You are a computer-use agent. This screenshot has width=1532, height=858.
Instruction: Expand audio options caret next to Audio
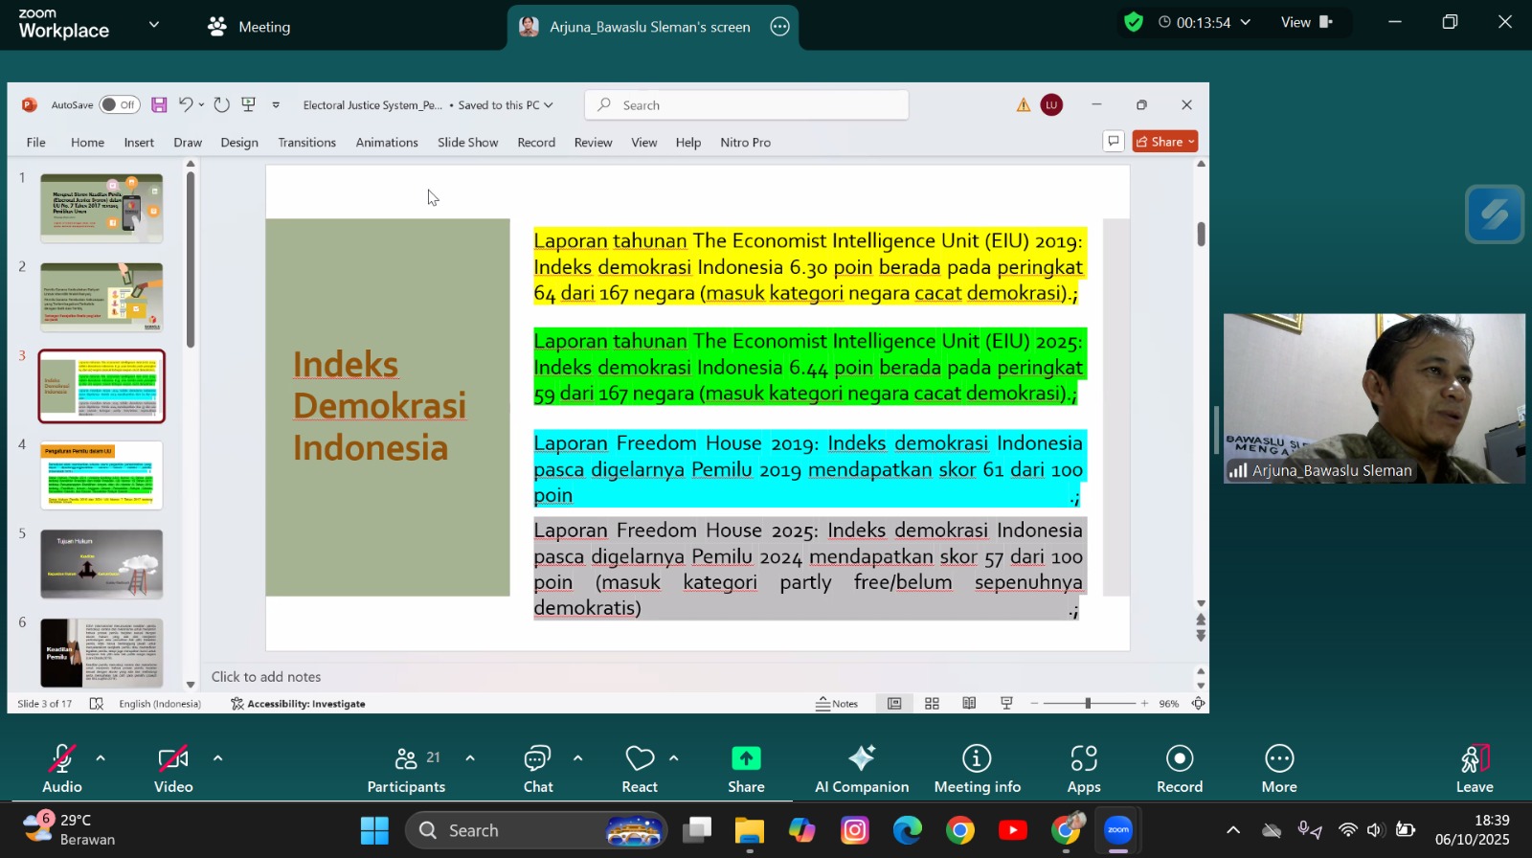click(x=101, y=758)
